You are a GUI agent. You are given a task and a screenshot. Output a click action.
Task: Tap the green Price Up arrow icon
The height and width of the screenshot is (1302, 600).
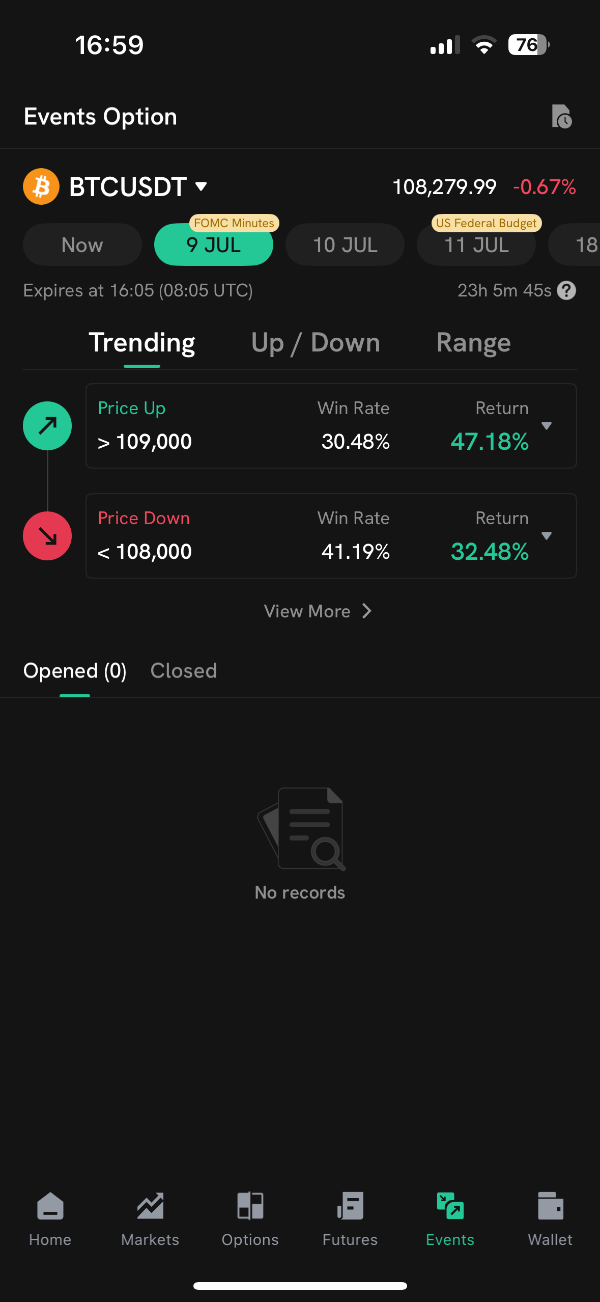pyautogui.click(x=47, y=426)
